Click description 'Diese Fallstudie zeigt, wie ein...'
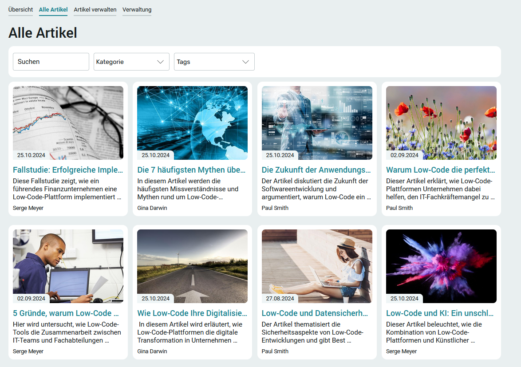 coord(67,189)
